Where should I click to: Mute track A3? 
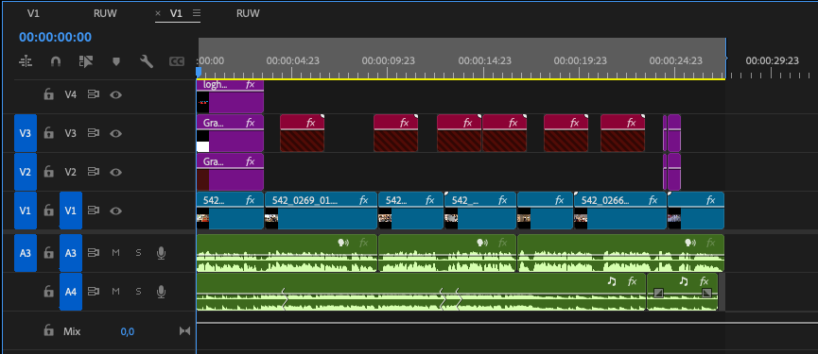[x=115, y=253]
